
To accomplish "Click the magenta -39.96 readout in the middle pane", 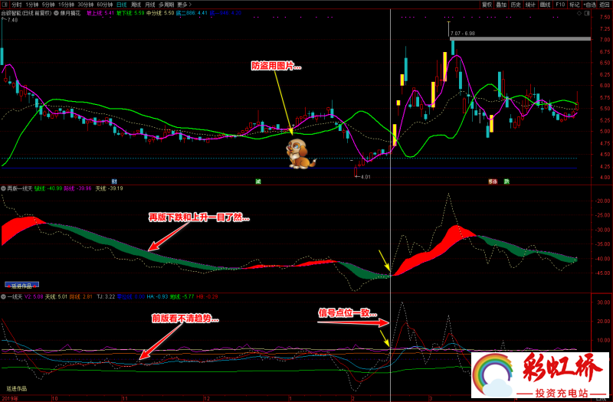I will [x=78, y=188].
